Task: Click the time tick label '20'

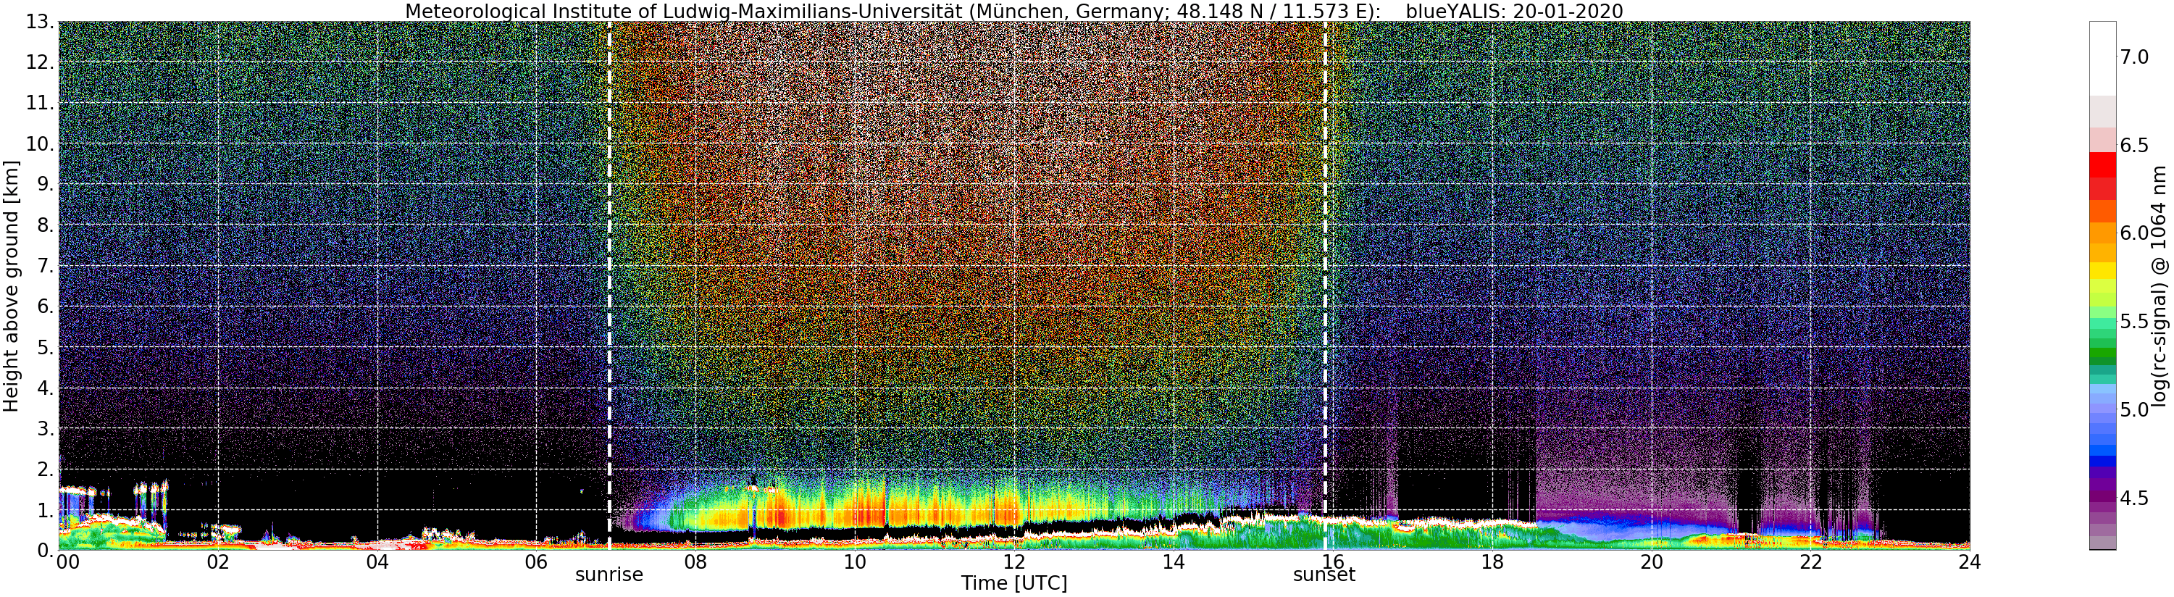Action: pos(1651,562)
